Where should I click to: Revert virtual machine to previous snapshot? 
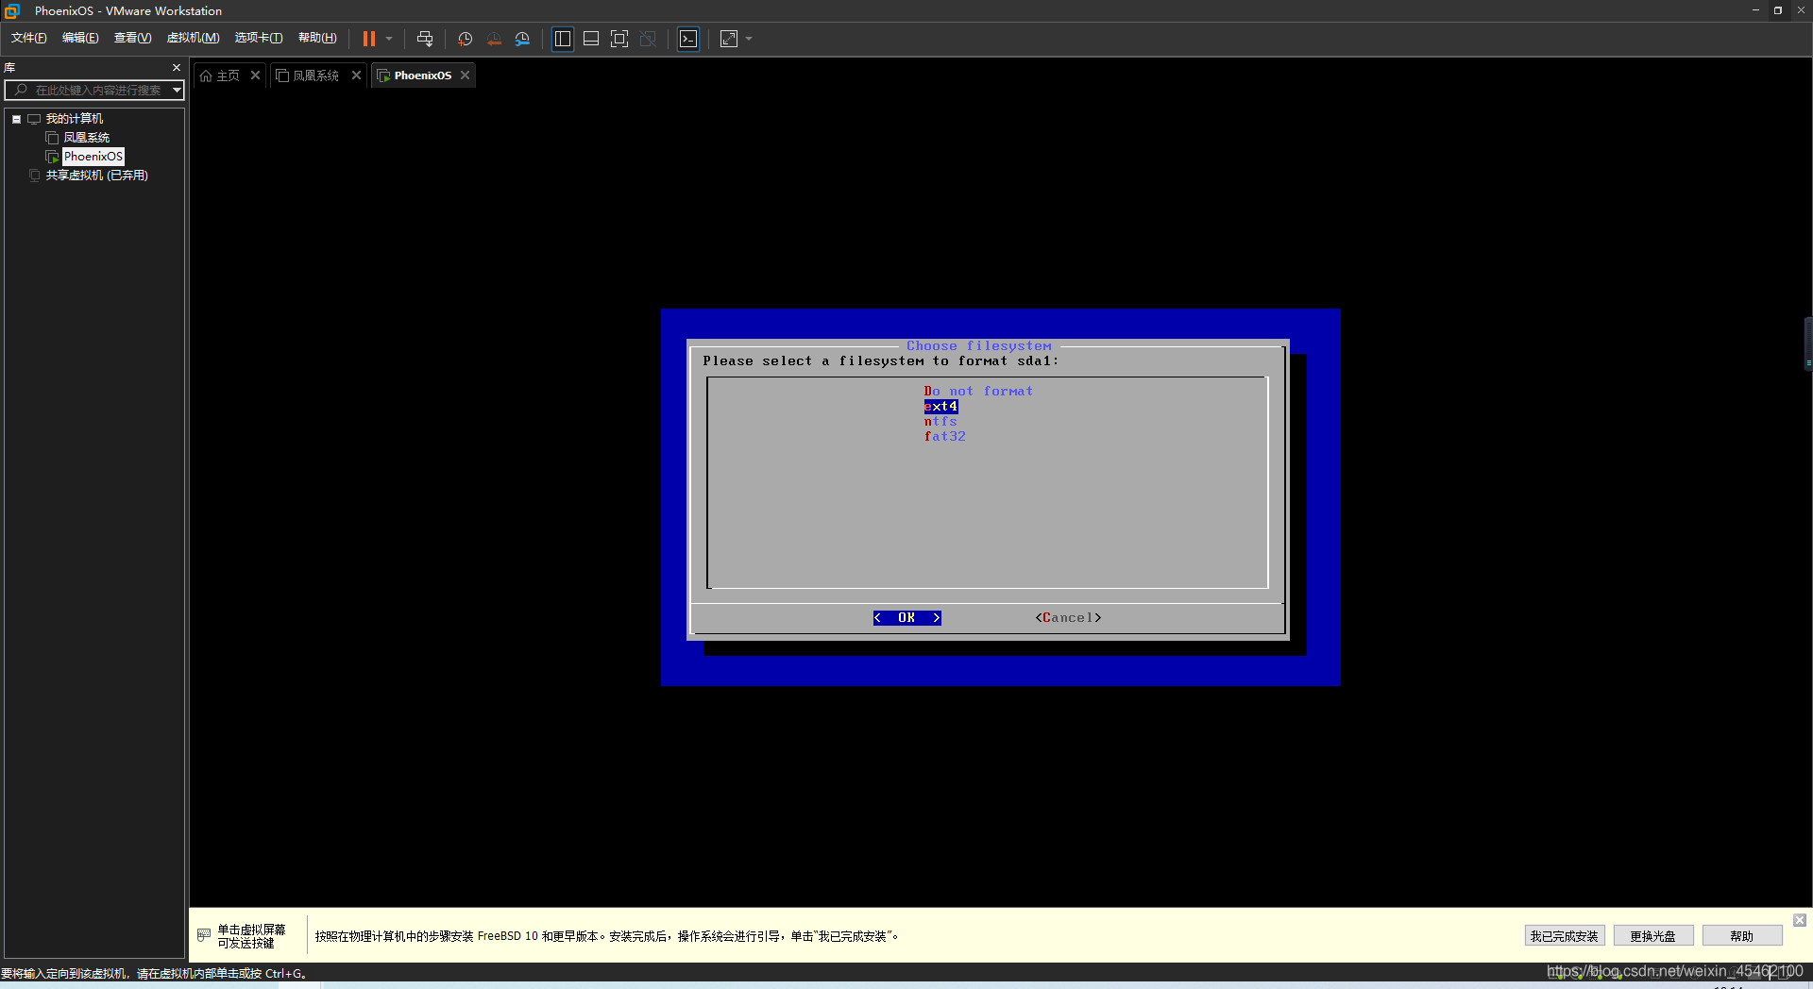(x=494, y=39)
